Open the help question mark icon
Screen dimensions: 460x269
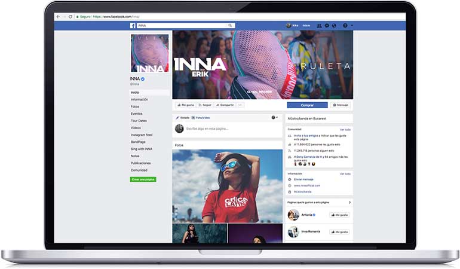point(344,26)
